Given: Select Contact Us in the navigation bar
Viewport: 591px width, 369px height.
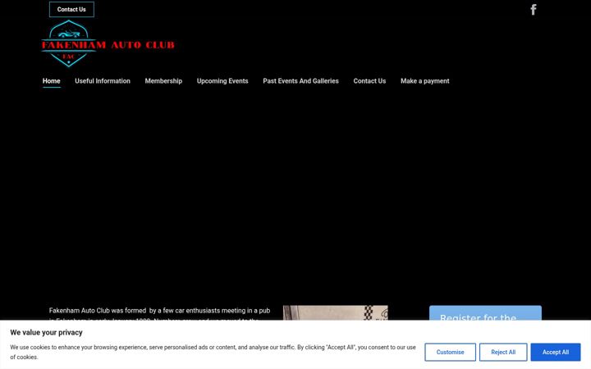Looking at the screenshot, I should [x=369, y=81].
